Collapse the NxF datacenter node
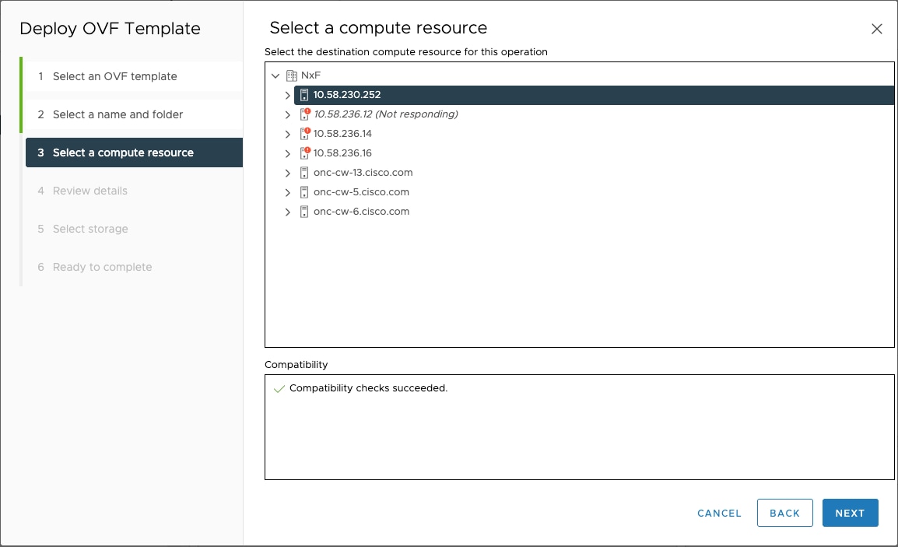This screenshot has width=898, height=547. [x=275, y=75]
